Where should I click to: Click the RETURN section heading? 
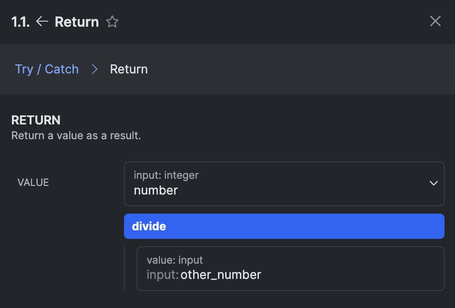(36, 120)
